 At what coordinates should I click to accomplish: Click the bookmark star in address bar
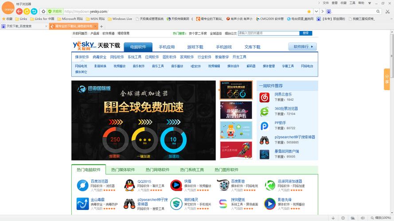309,11
